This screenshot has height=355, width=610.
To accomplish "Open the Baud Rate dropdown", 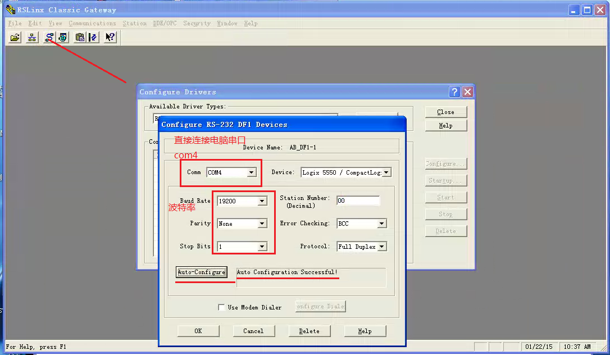I will pos(261,201).
